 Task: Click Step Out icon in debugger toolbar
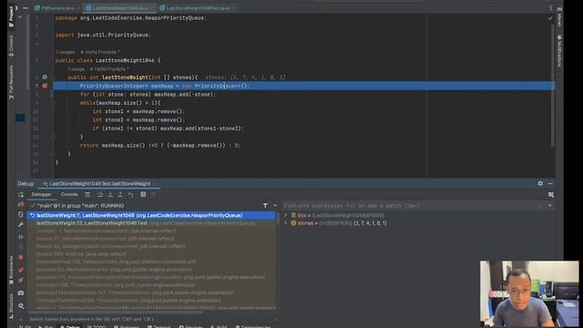click(x=120, y=194)
